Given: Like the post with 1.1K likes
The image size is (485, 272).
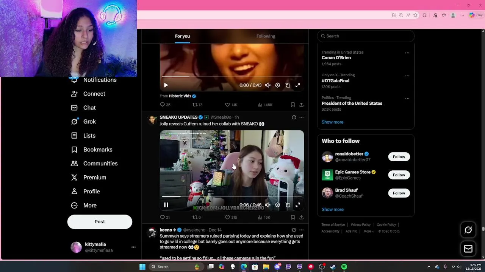Looking at the screenshot, I should (231, 105).
